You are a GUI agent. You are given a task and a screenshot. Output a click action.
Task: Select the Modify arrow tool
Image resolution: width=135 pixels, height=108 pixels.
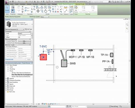pos(7,9)
